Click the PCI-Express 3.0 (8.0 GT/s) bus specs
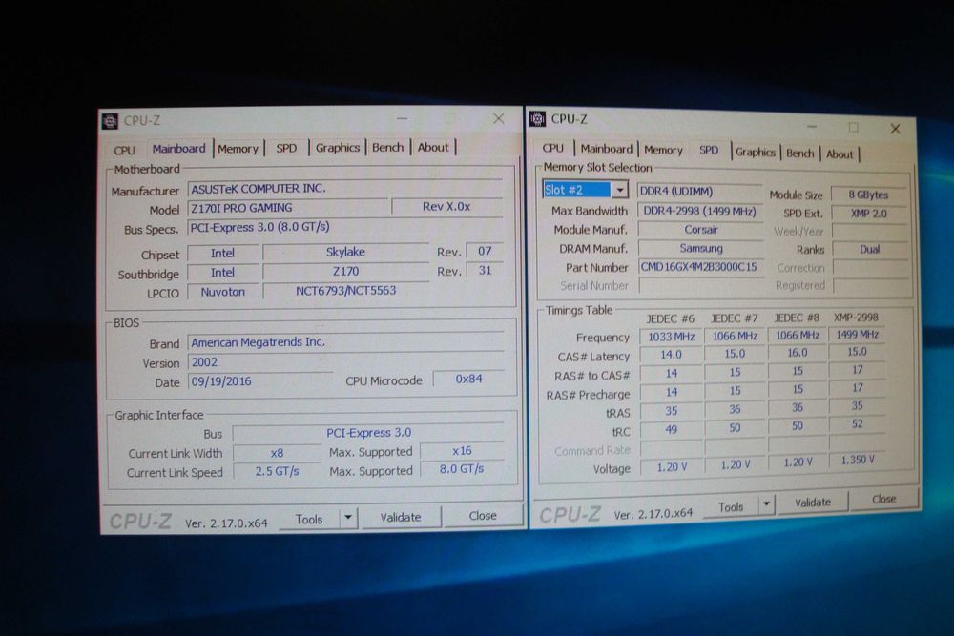The image size is (954, 636). [x=345, y=227]
